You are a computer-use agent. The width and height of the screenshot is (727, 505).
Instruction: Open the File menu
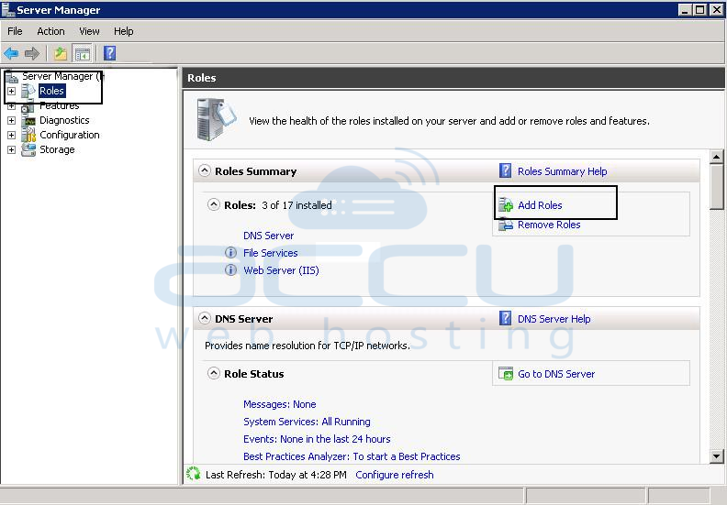click(x=15, y=31)
